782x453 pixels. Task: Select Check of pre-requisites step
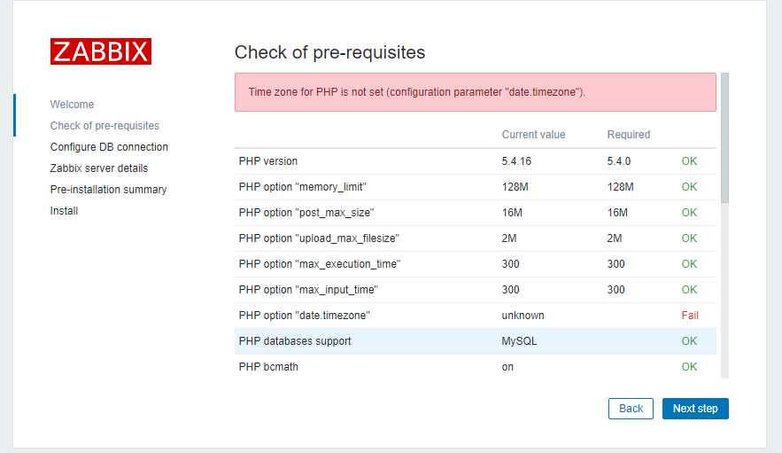[x=105, y=126]
